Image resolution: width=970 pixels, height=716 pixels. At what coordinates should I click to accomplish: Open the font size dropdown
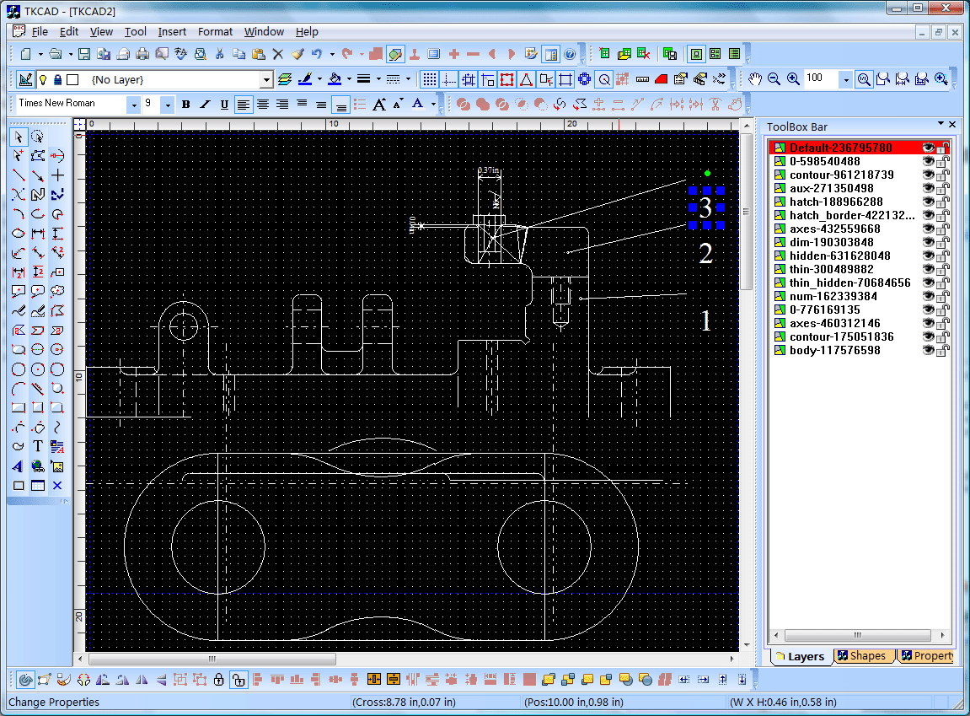pyautogui.click(x=168, y=105)
